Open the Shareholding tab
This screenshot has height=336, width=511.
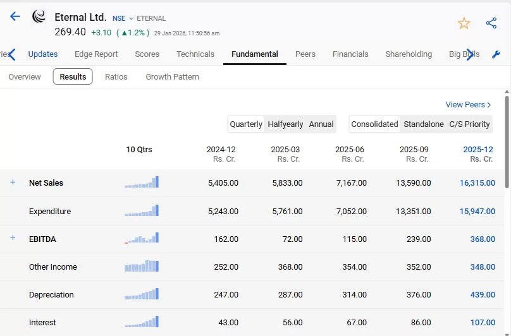point(409,54)
